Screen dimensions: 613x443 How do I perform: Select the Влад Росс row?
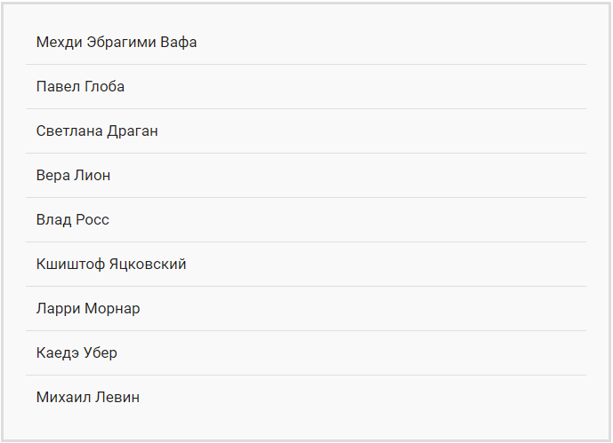tap(73, 220)
